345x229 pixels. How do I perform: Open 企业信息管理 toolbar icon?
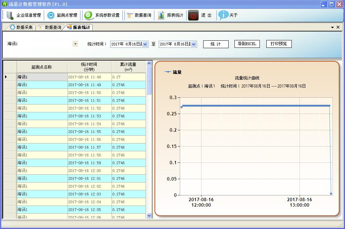pyautogui.click(x=10, y=15)
